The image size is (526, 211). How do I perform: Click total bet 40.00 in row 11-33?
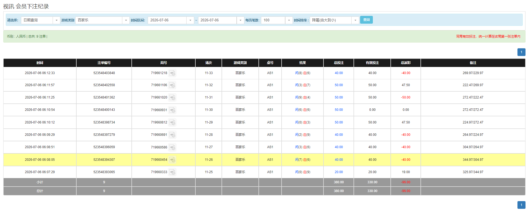(x=339, y=73)
